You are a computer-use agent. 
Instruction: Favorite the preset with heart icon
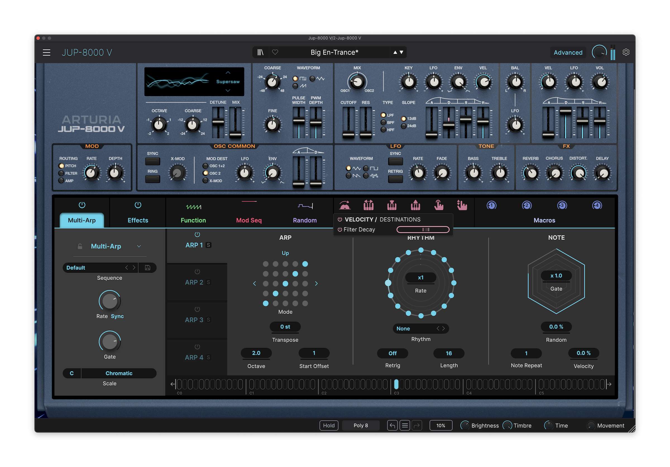[x=275, y=52]
